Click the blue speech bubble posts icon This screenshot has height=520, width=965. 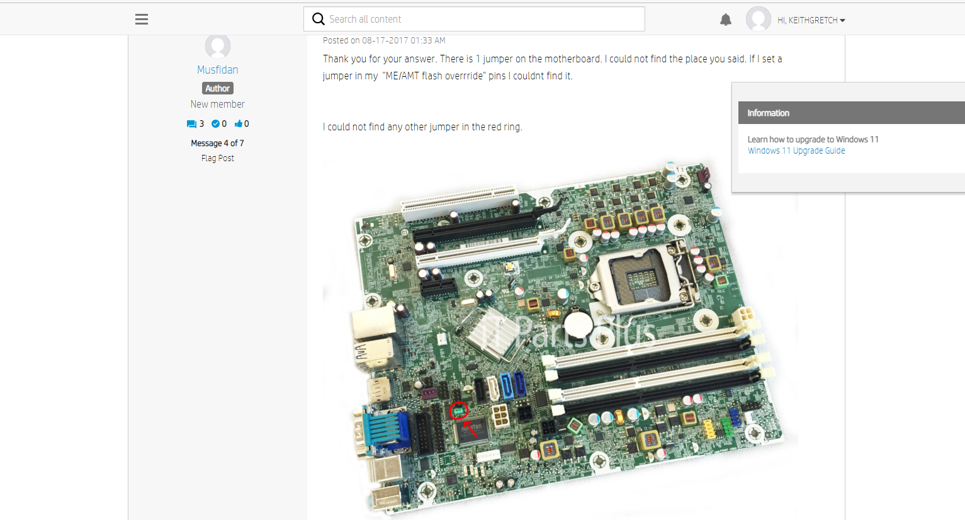point(192,123)
